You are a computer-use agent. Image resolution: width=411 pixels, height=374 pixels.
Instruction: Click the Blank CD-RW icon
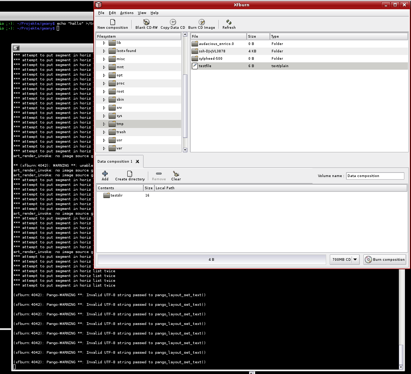pos(146,22)
